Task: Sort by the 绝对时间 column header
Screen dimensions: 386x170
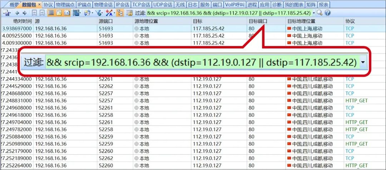Action: pos(22,21)
